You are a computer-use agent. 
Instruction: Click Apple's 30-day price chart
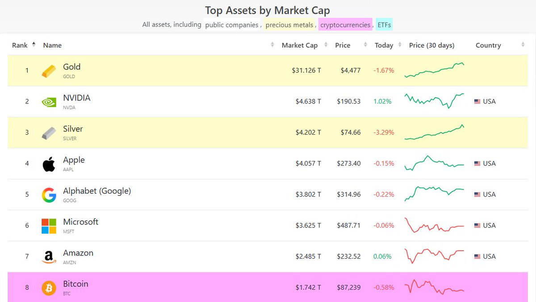(x=435, y=163)
